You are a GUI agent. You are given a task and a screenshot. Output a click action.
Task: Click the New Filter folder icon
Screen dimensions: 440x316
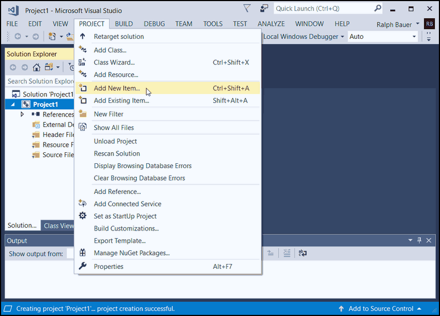83,113
